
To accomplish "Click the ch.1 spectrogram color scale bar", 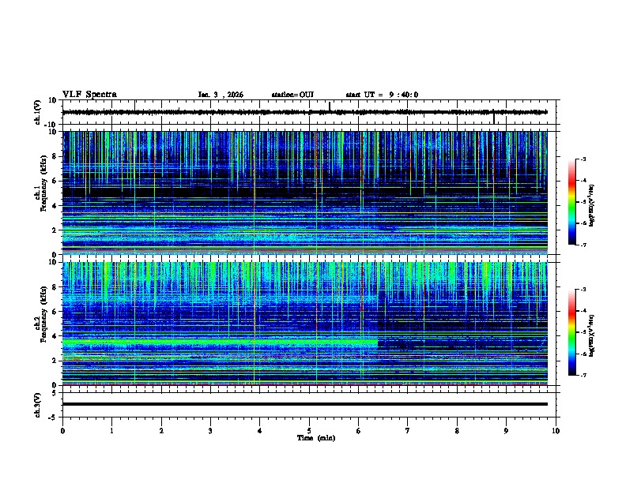I will point(571,202).
